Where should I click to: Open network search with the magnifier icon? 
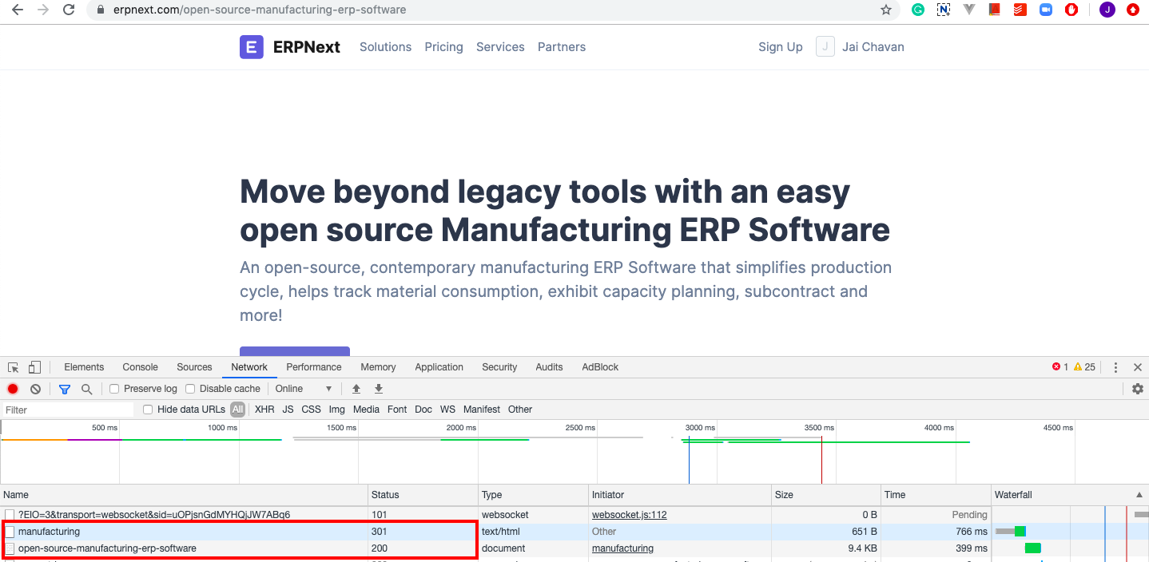(86, 389)
